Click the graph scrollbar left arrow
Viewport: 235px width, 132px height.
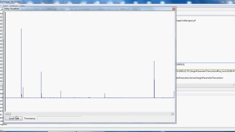6,114
